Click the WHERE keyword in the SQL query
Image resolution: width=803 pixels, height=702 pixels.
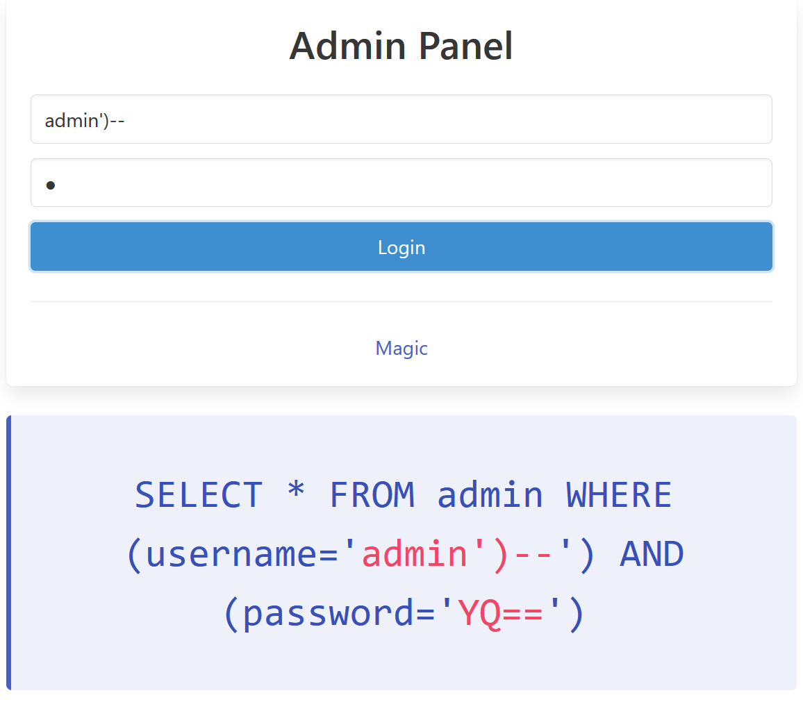(619, 495)
